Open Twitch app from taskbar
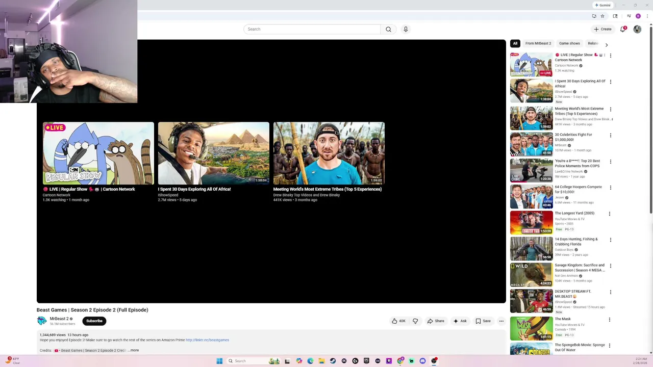This screenshot has width=653, height=367. point(389,361)
